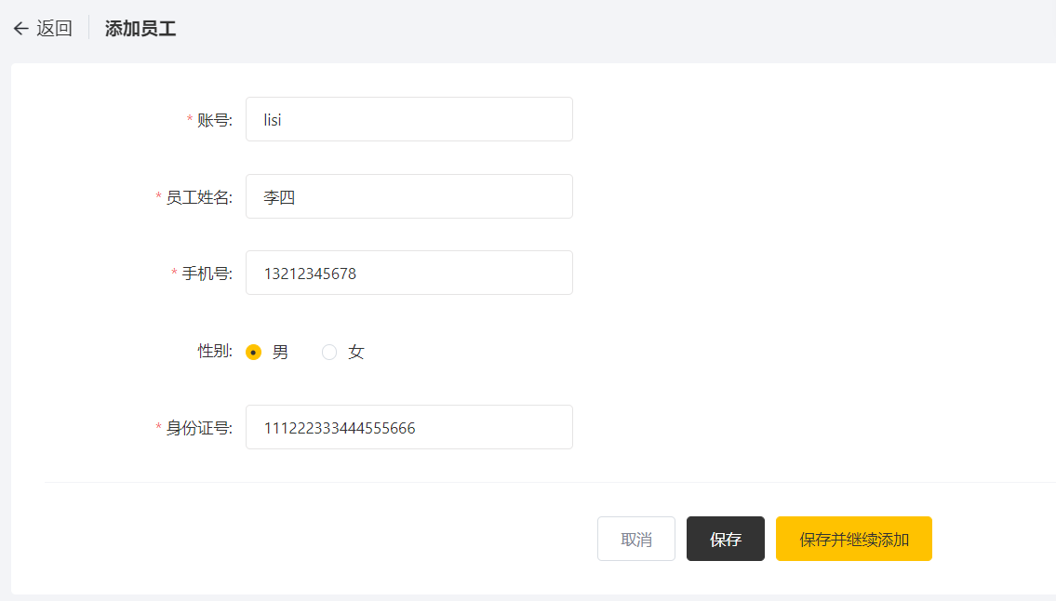This screenshot has width=1056, height=601.
Task: Click the 手机号 field label
Action: (x=207, y=274)
